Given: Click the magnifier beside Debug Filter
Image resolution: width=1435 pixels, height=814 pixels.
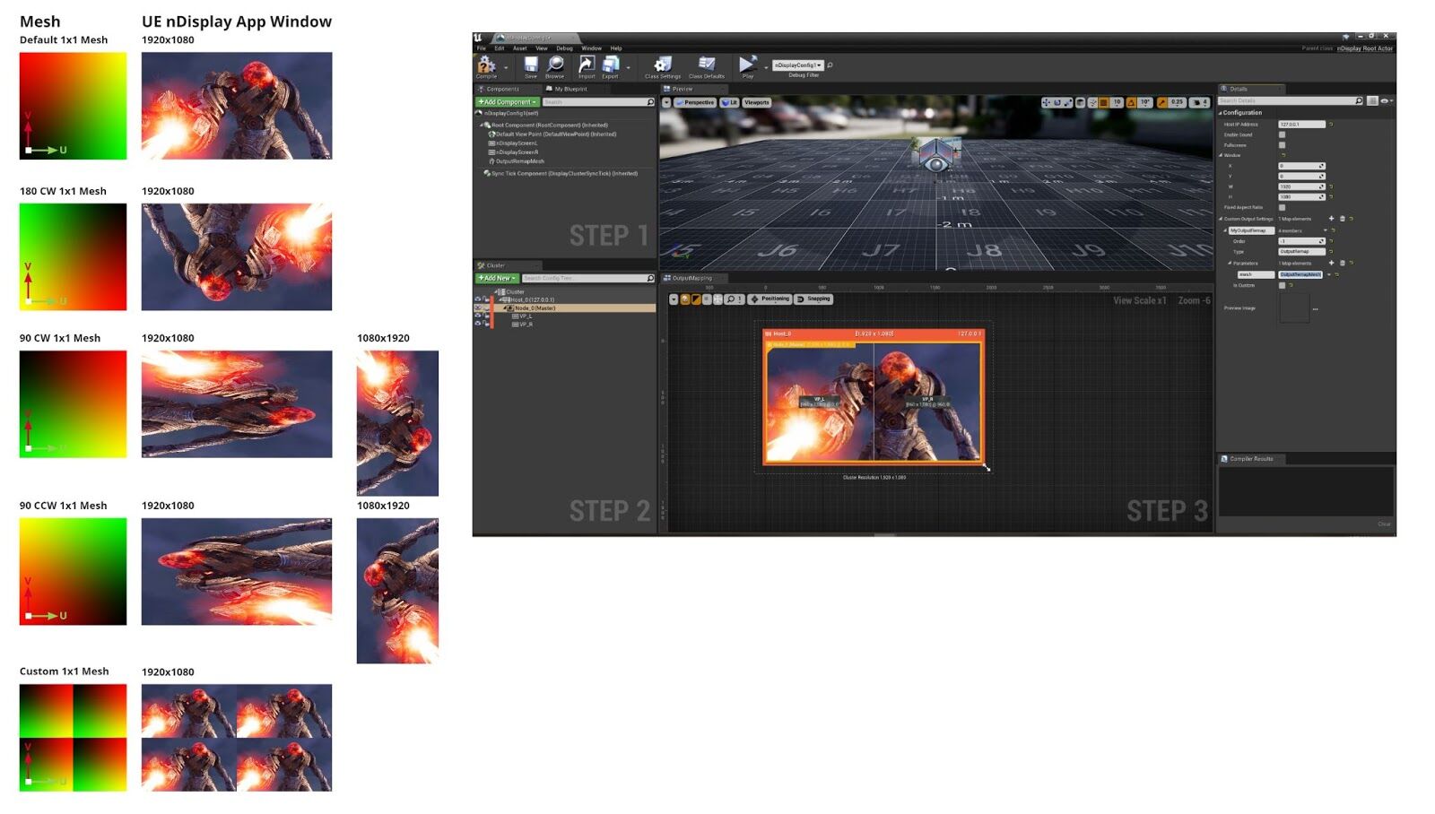Looking at the screenshot, I should tap(831, 65).
